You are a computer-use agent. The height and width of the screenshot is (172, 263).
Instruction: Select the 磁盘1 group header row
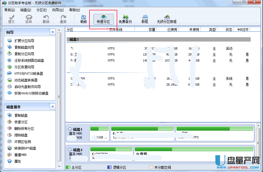(158, 39)
